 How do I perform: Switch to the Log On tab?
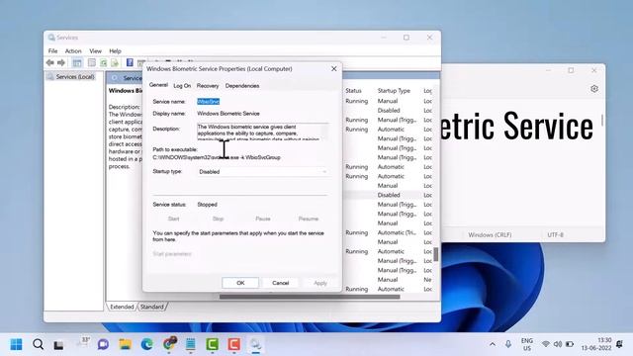(182, 86)
